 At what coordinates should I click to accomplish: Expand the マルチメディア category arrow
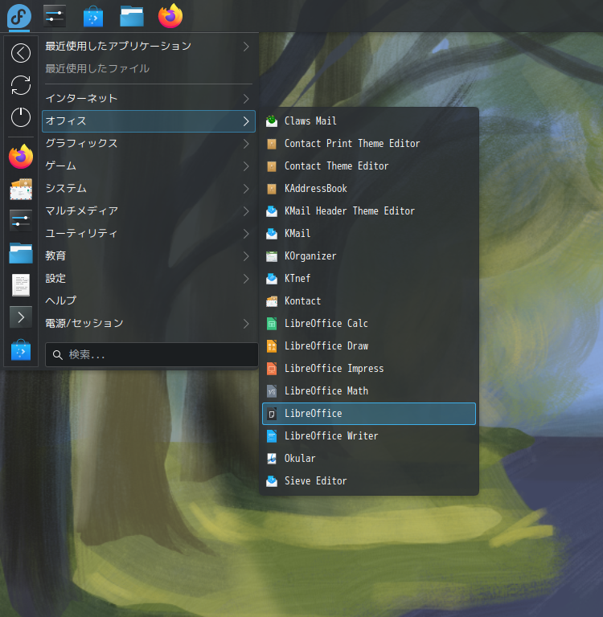point(246,211)
